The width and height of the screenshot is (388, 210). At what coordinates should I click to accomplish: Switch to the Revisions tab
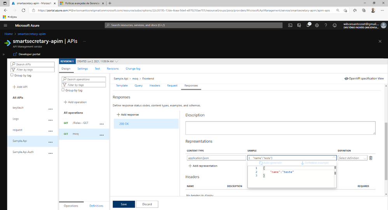pyautogui.click(x=113, y=69)
